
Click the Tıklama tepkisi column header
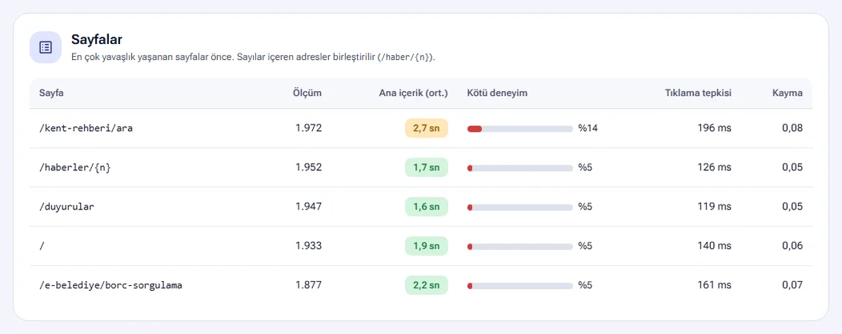pyautogui.click(x=698, y=93)
